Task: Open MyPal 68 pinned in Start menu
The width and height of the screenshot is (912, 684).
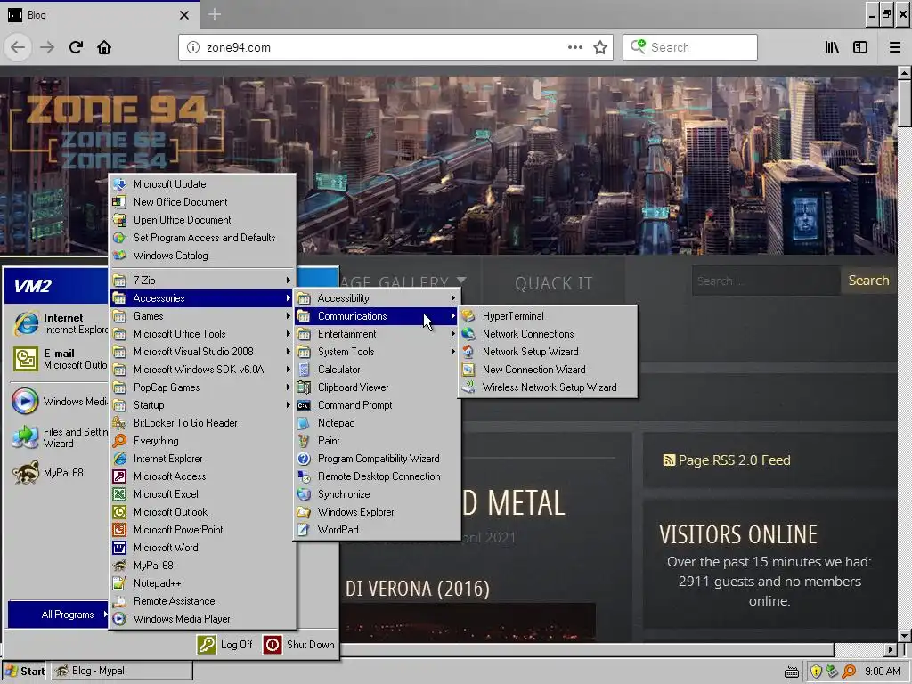Action: [58, 473]
